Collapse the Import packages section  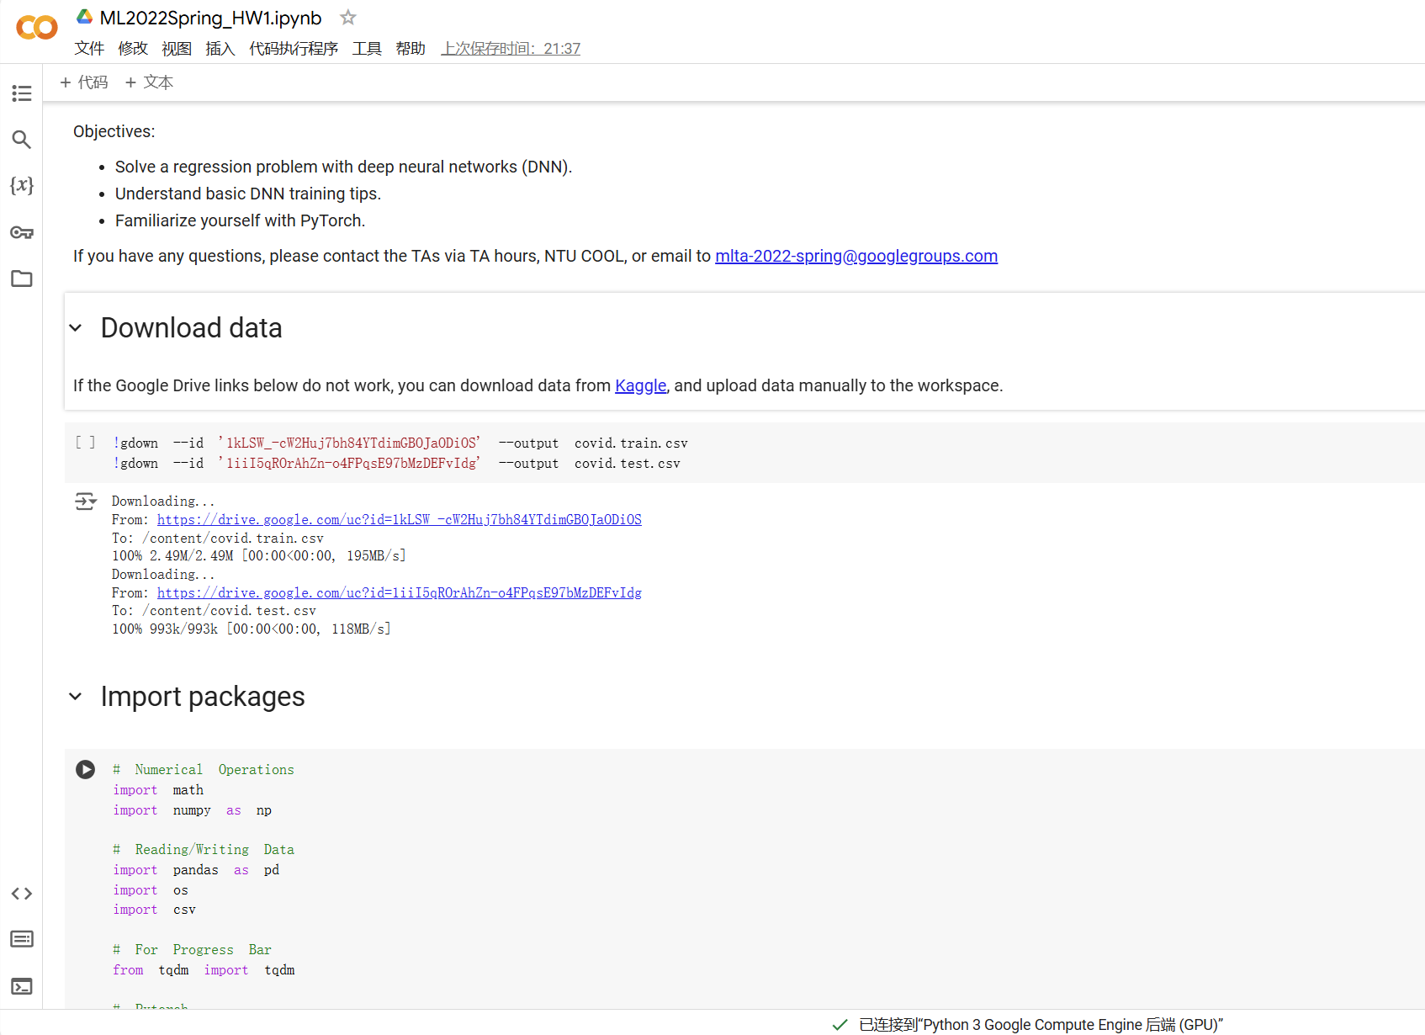pyautogui.click(x=76, y=697)
